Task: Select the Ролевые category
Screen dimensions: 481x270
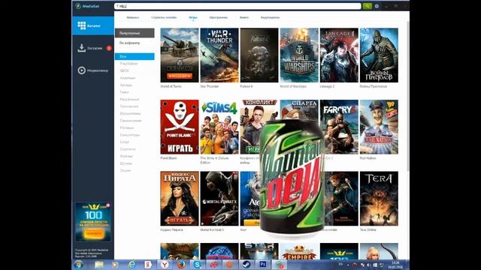Action: click(127, 127)
